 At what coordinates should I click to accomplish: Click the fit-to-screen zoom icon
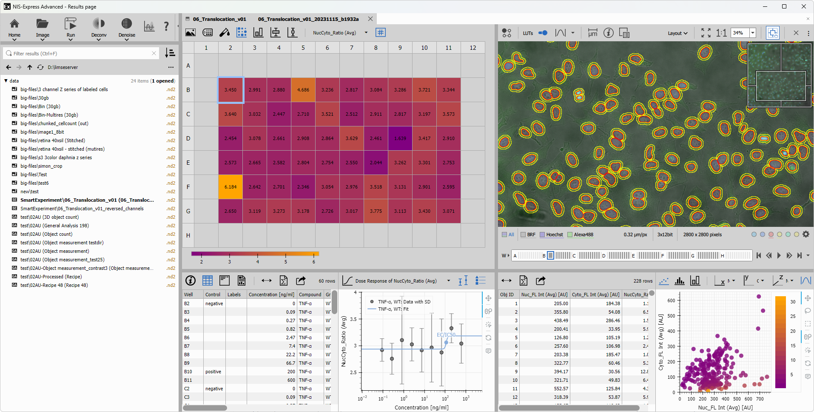[x=706, y=33]
